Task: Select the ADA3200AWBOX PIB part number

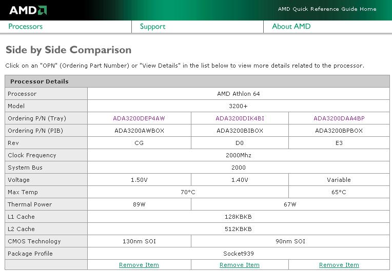Action: [x=139, y=131]
